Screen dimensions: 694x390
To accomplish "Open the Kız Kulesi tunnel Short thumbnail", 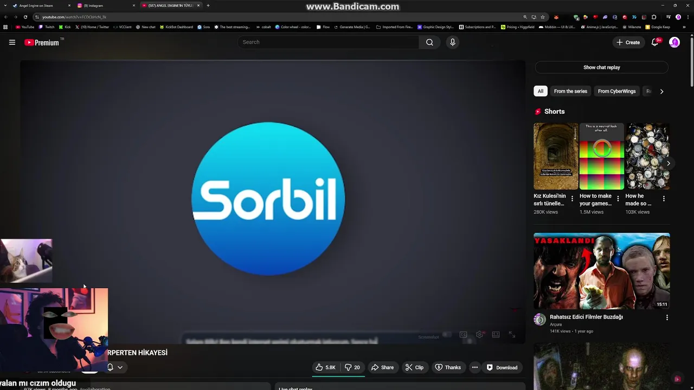I will click(556, 156).
